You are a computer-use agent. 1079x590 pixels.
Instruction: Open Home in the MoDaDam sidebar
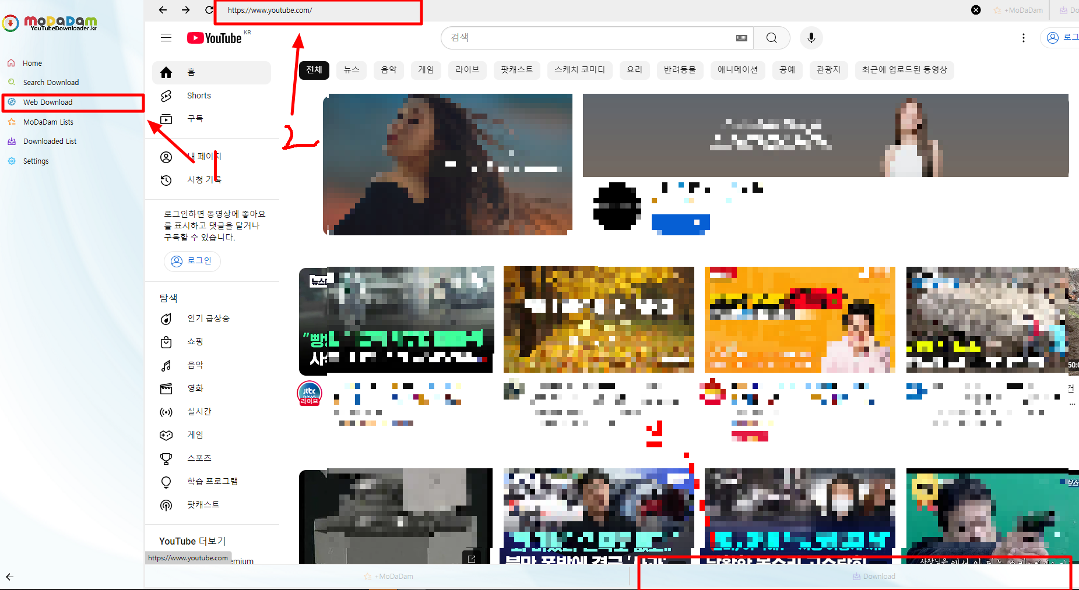tap(32, 63)
